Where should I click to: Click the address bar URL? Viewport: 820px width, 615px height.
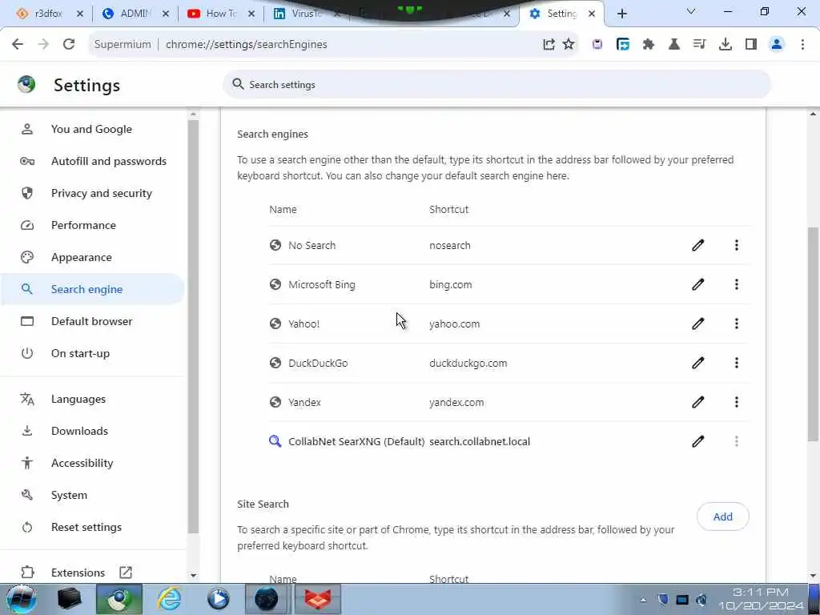(247, 45)
